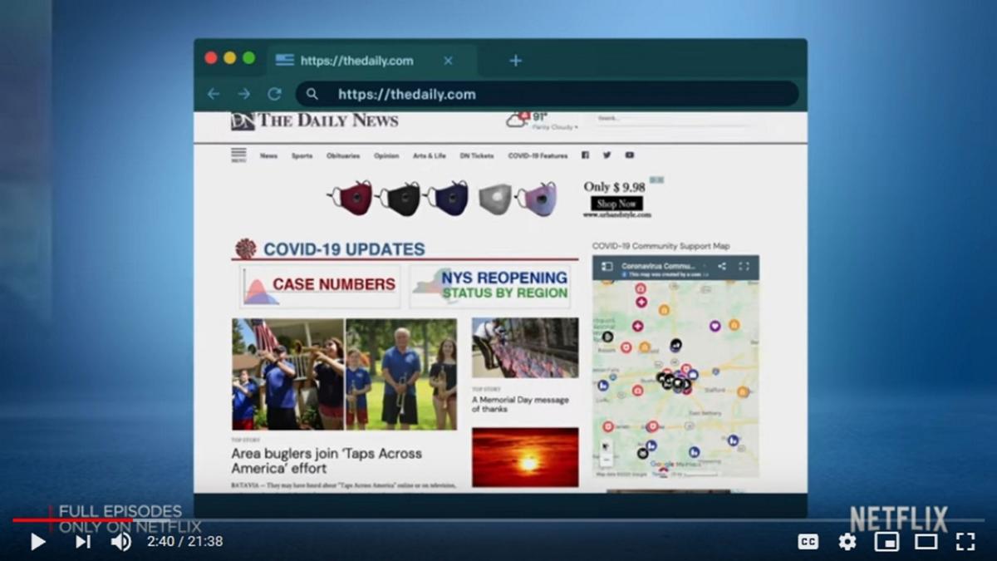Screen dimensions: 997x561
Task: Select the thedaily.com browser tab
Action: 356,61
